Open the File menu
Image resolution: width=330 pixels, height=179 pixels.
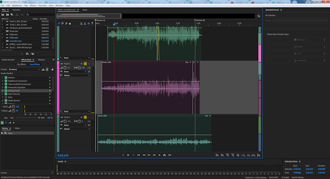point(2,5)
